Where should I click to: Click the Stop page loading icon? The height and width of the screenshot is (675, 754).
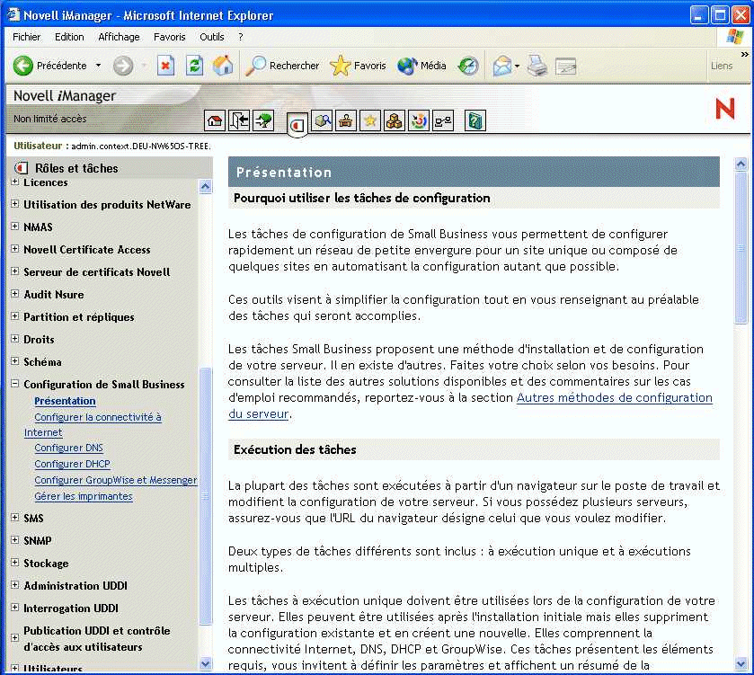click(x=165, y=66)
